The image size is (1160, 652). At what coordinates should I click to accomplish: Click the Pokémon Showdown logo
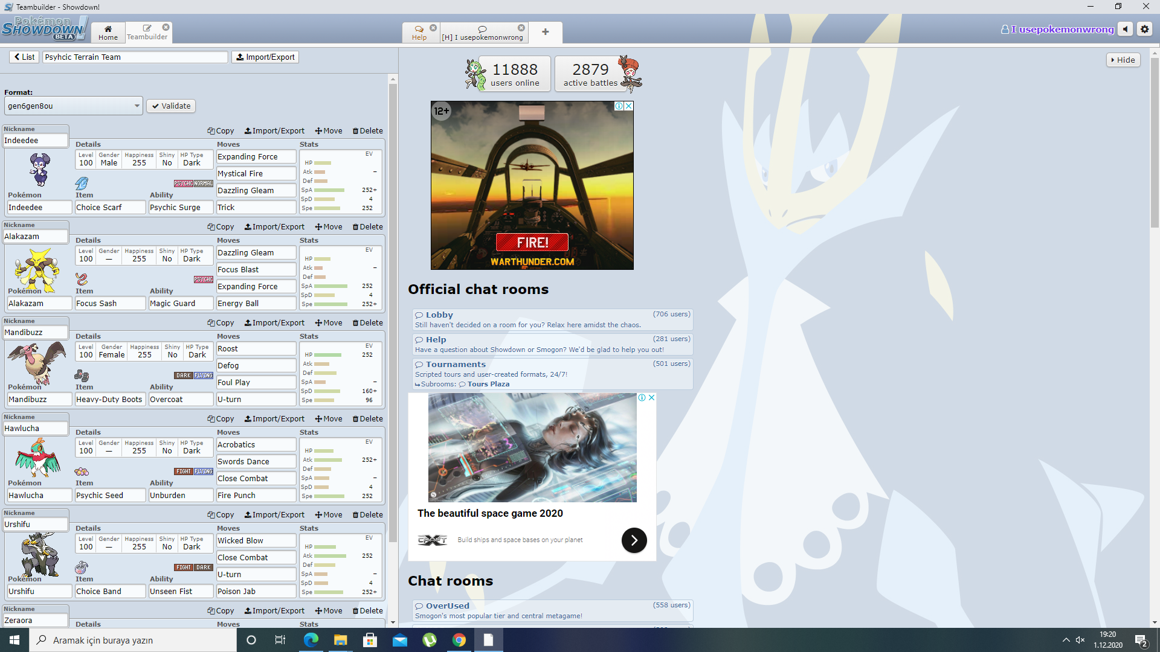click(x=43, y=28)
